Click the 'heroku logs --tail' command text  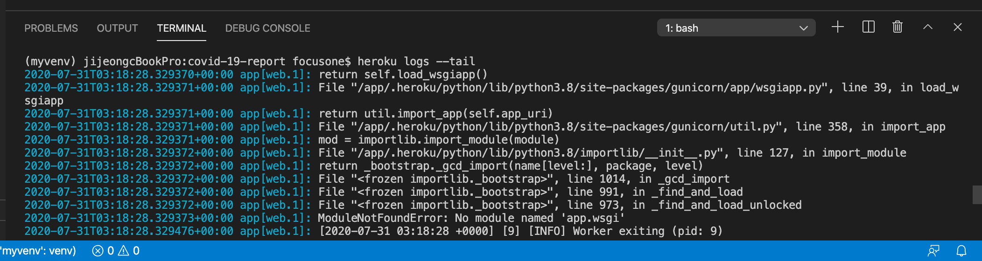pos(416,62)
